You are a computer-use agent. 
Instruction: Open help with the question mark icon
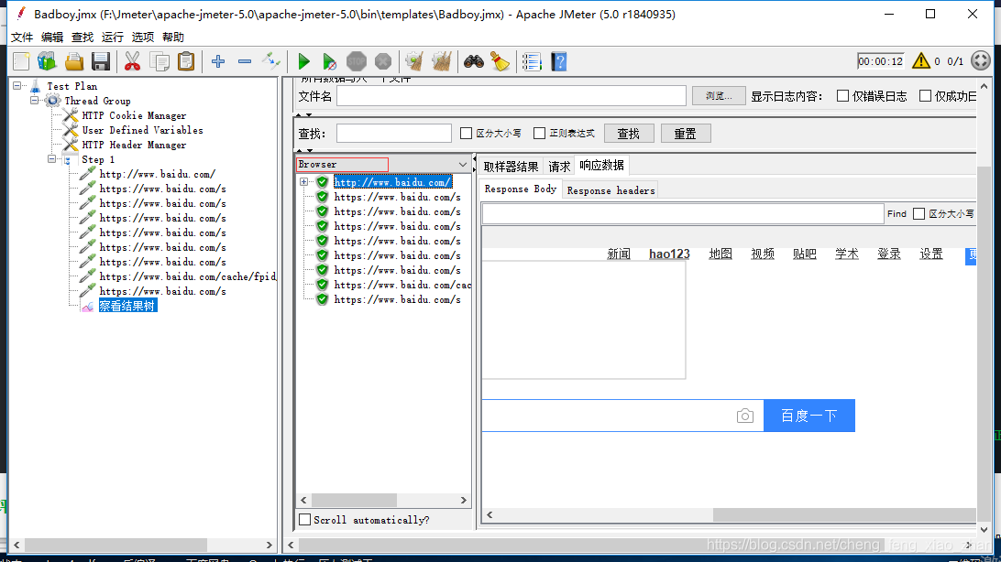coord(558,62)
